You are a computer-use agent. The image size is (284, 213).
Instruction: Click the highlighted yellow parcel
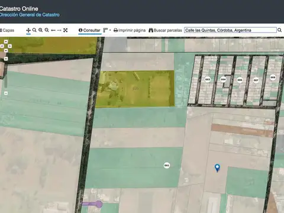coord(135,89)
